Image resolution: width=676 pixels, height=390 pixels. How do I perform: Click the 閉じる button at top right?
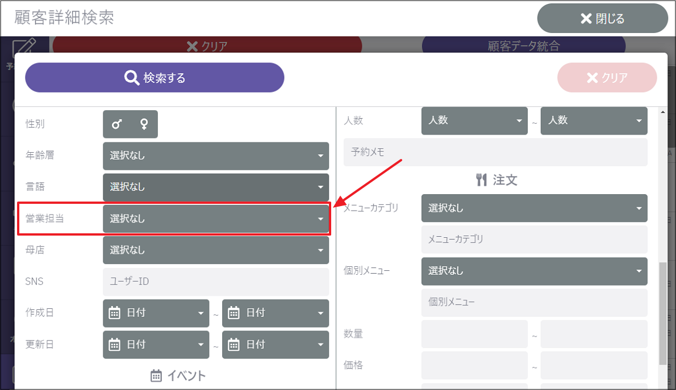[602, 19]
